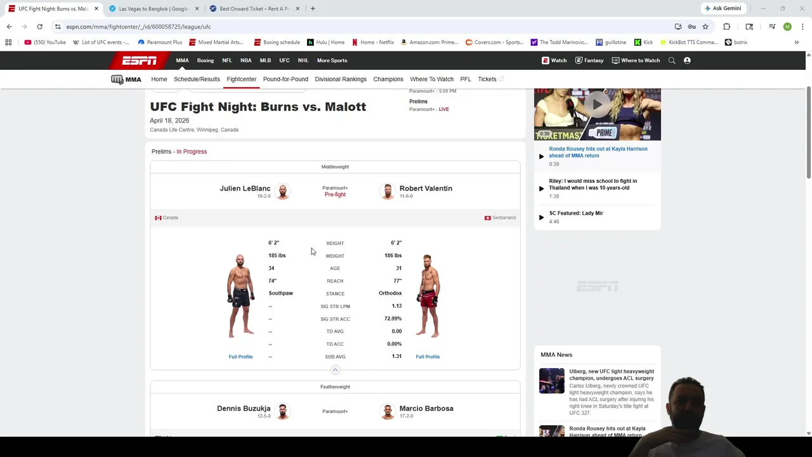
Task: Open Pound-for-Pound subnav
Action: point(285,79)
